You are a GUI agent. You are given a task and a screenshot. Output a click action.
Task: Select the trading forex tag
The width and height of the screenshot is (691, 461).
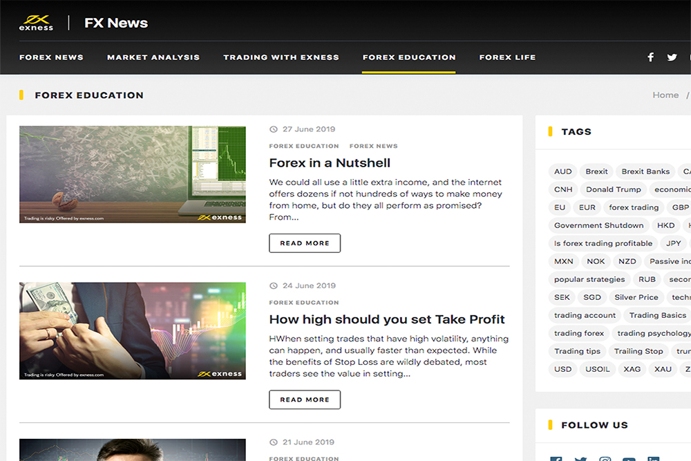pos(578,334)
